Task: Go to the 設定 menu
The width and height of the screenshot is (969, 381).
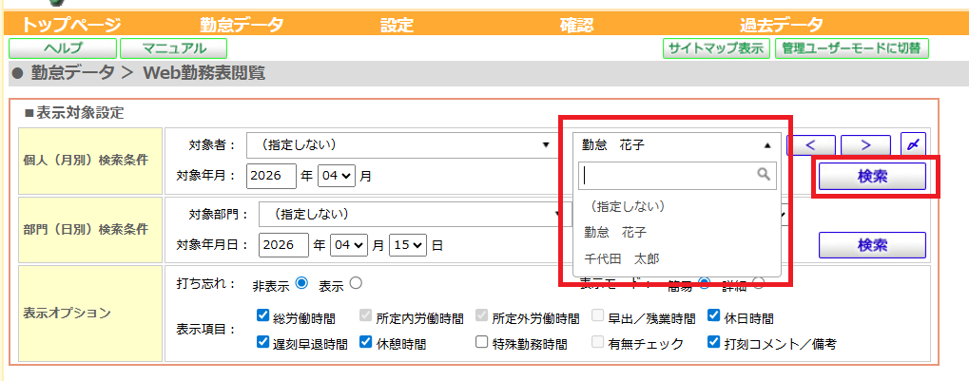Action: (x=397, y=26)
